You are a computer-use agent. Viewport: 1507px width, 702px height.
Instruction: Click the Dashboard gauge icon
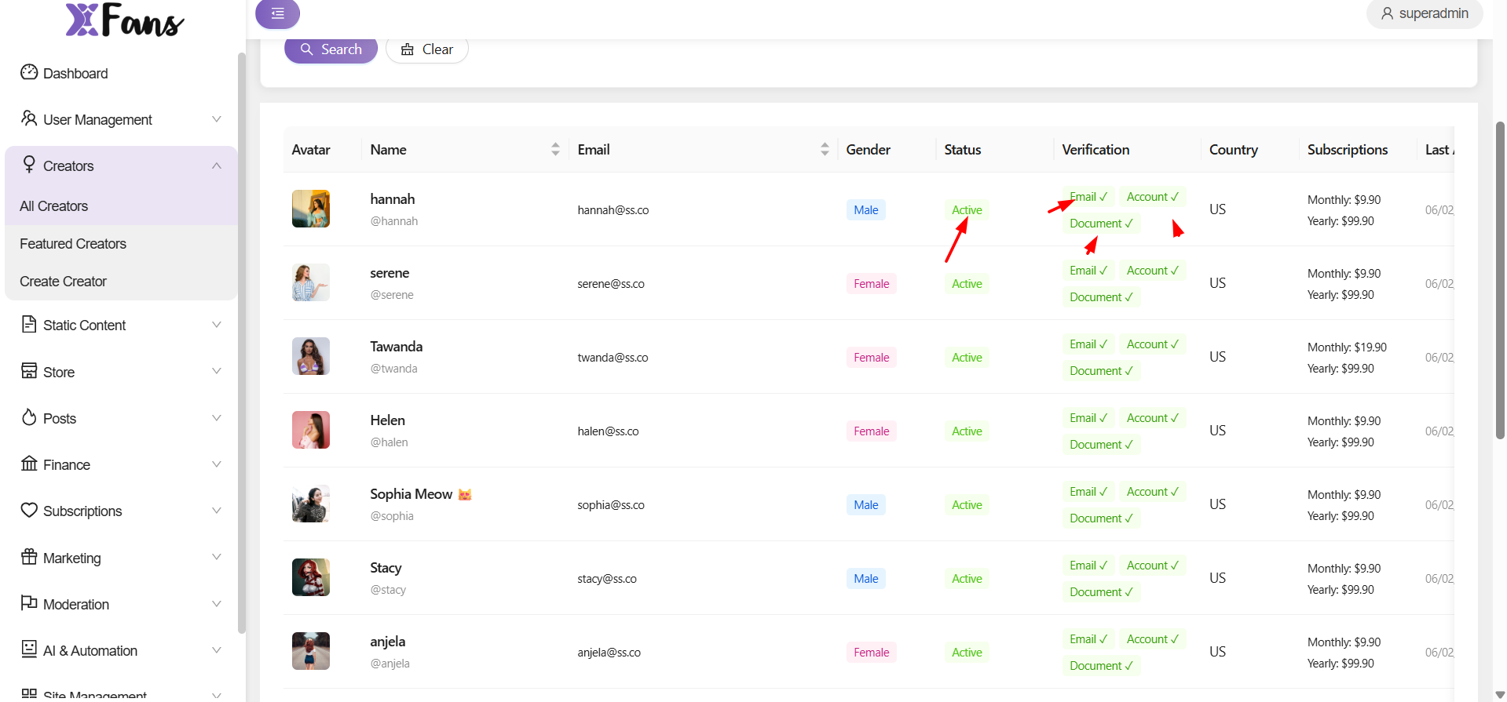coord(29,72)
